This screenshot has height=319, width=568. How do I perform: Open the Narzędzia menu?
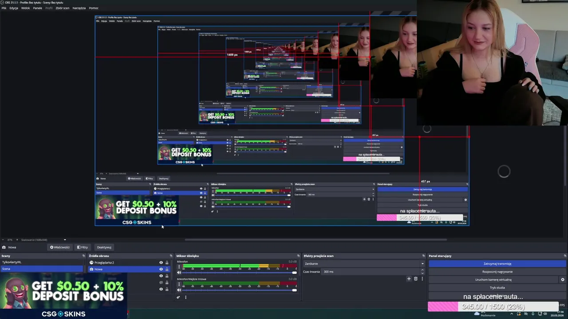(79, 8)
